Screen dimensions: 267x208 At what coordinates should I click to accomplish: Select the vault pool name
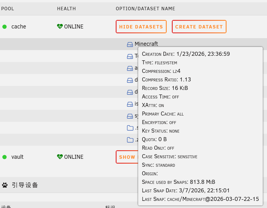click(x=17, y=157)
